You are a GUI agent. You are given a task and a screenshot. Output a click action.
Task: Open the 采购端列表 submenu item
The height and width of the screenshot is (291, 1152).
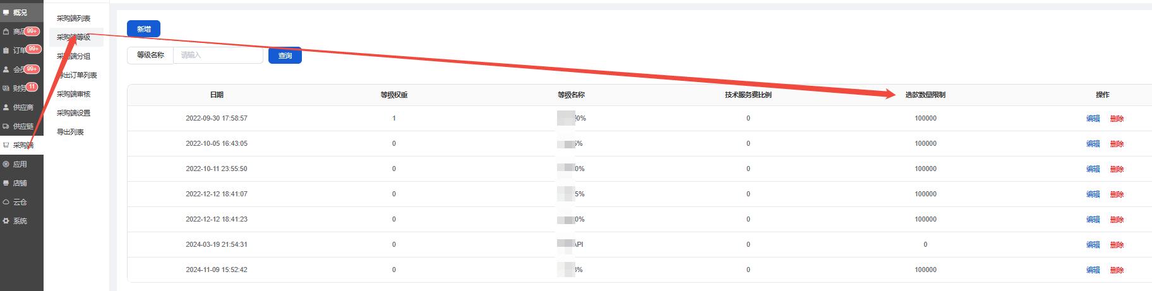pyautogui.click(x=73, y=18)
